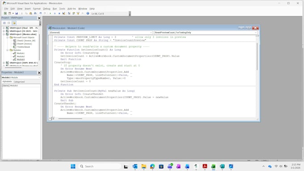
Task: Click the code window horizontal scrollbar
Action: click(x=70, y=118)
